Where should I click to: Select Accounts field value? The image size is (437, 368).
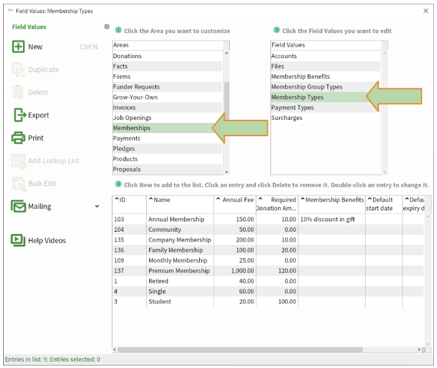[x=325, y=56]
